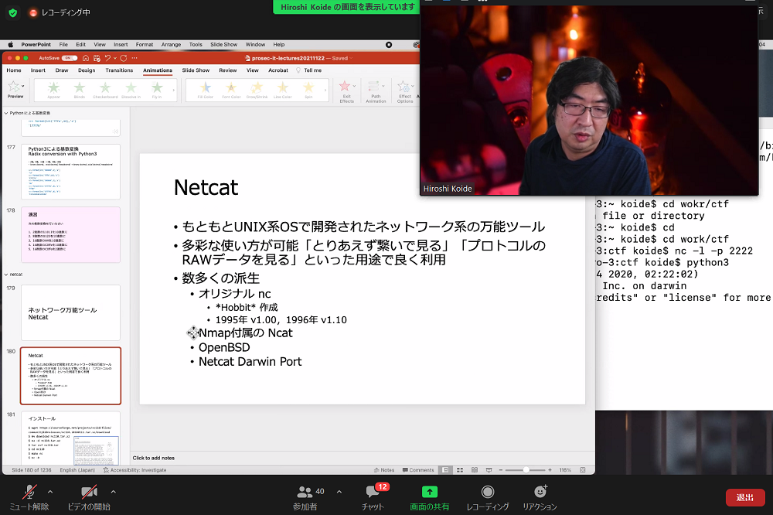
Task: Zoom out with the minus button
Action: 500,470
